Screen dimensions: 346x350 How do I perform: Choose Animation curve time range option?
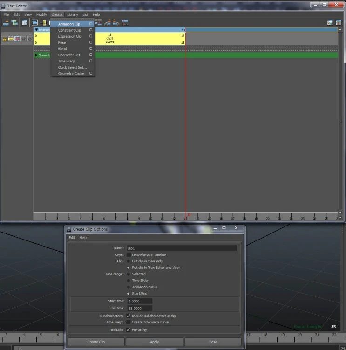coord(128,287)
